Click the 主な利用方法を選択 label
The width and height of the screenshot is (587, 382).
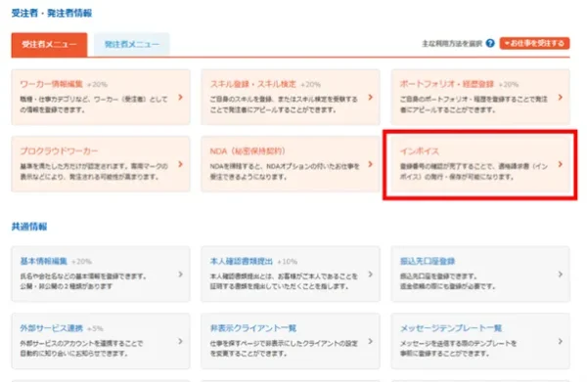tap(452, 44)
